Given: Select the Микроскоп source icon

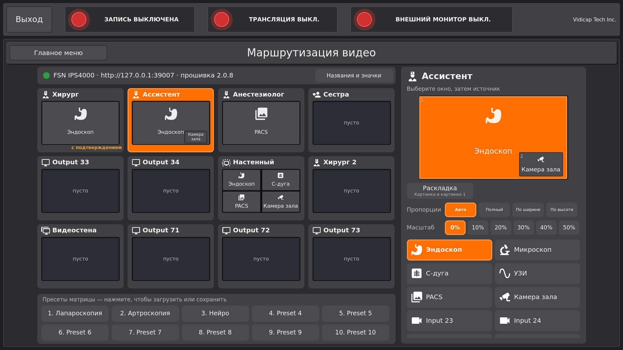Looking at the screenshot, I should click(x=505, y=250).
